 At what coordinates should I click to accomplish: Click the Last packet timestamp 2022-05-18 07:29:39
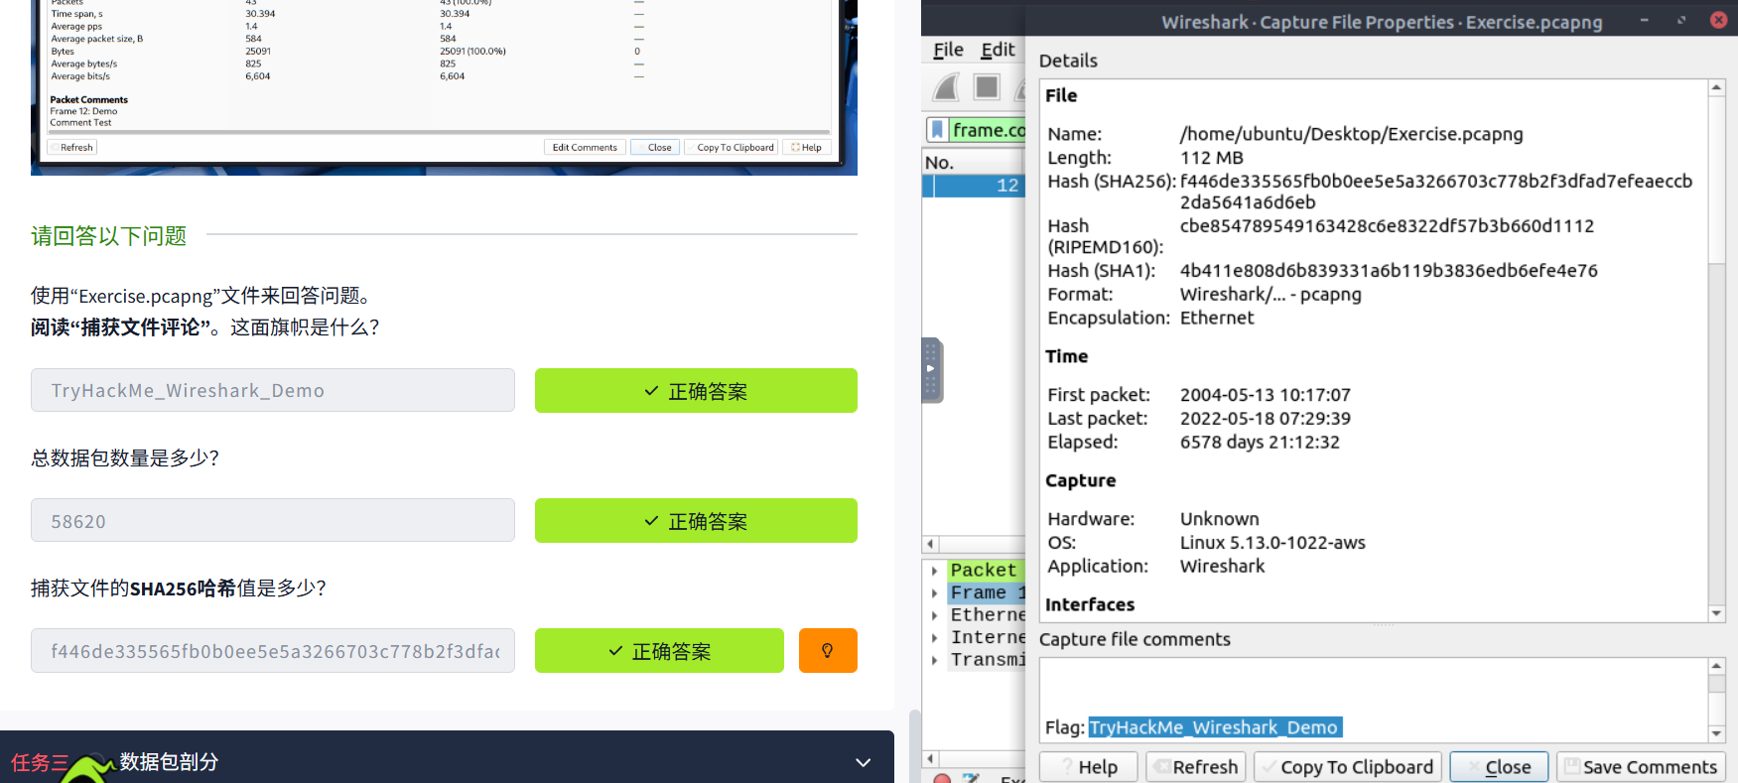click(1265, 419)
